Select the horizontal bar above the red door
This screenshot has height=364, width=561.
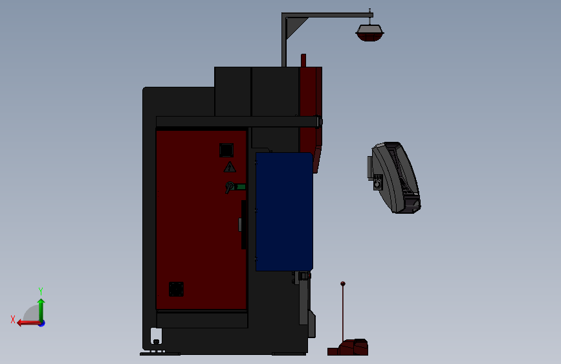[x=238, y=122]
